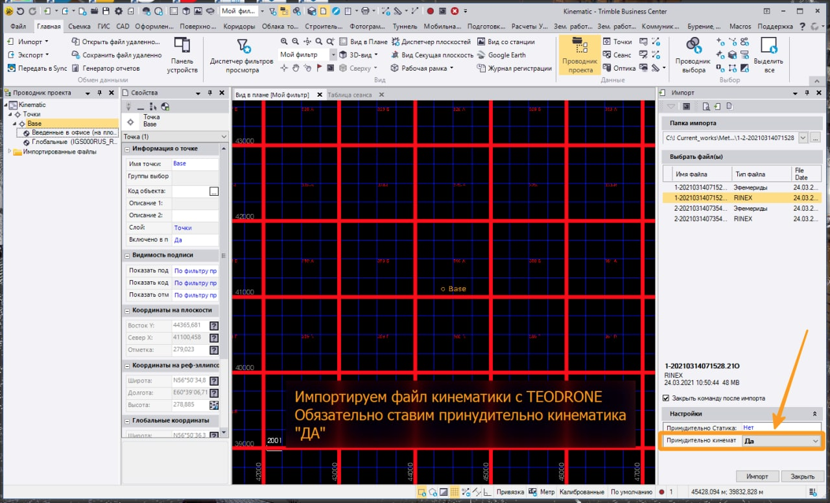Viewport: 830px width, 503px height.
Task: Click Send to Sync (Передать в Sync)
Action: [37, 68]
